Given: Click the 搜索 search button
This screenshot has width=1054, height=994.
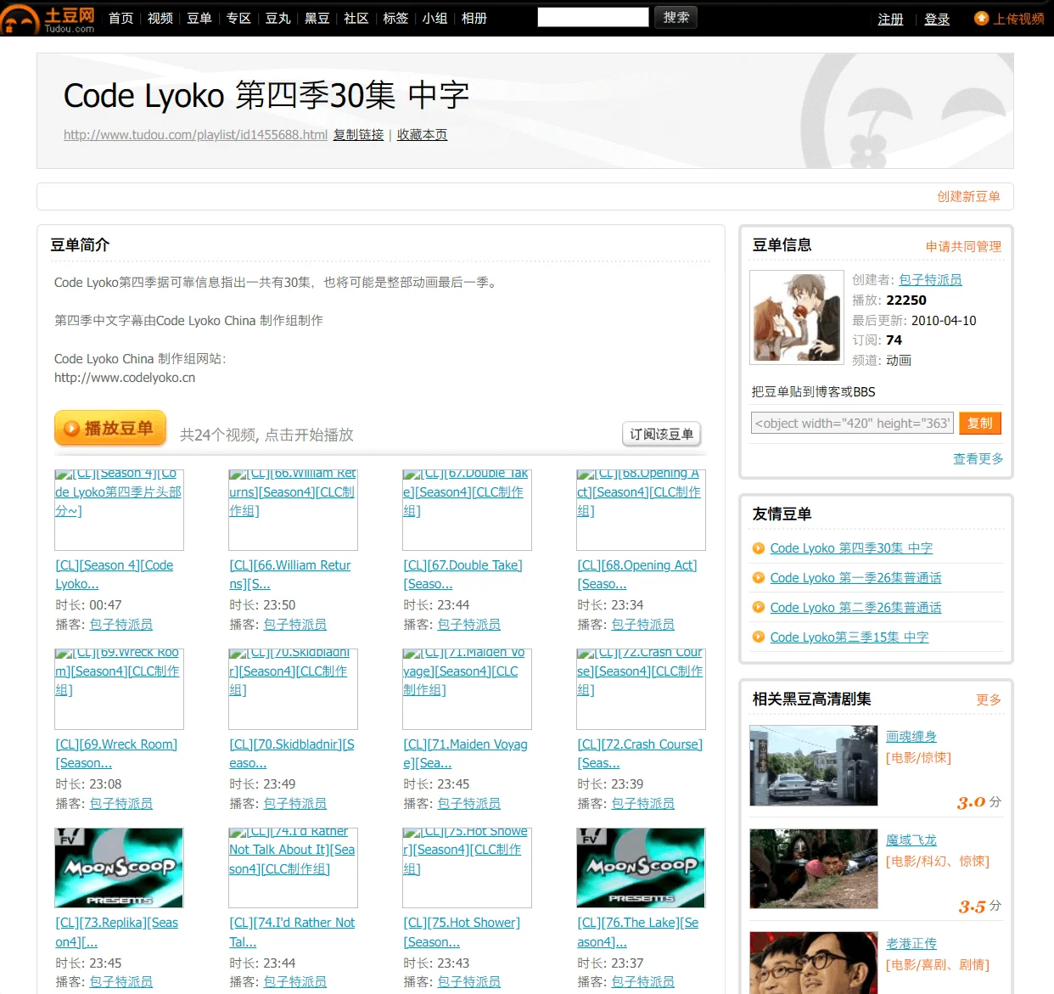Looking at the screenshot, I should [x=676, y=18].
